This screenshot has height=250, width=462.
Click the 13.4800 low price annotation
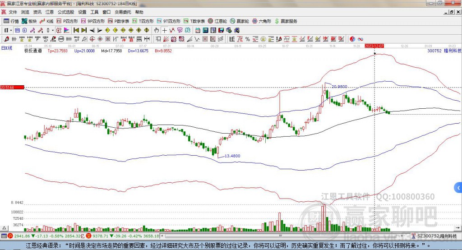[232, 156]
